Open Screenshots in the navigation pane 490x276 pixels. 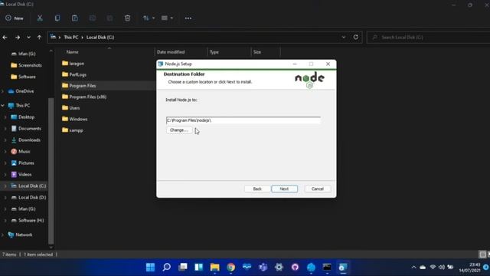[x=26, y=65]
